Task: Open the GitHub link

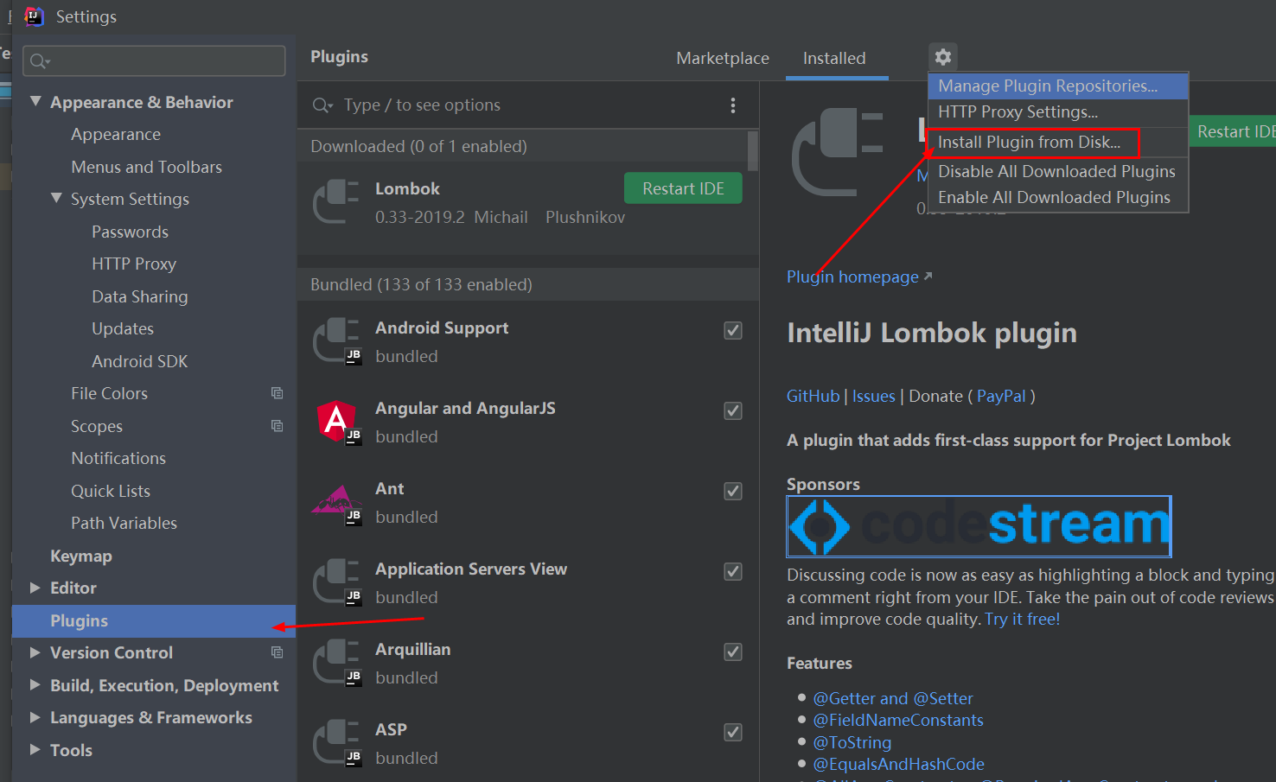Action: (x=813, y=396)
